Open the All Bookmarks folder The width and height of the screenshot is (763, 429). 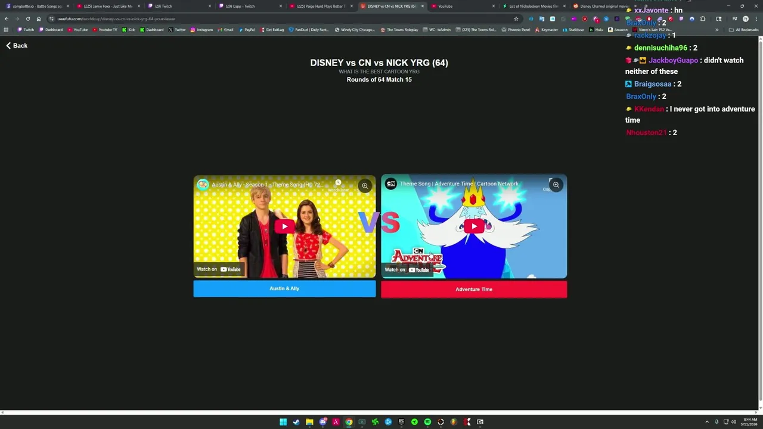coord(744,30)
